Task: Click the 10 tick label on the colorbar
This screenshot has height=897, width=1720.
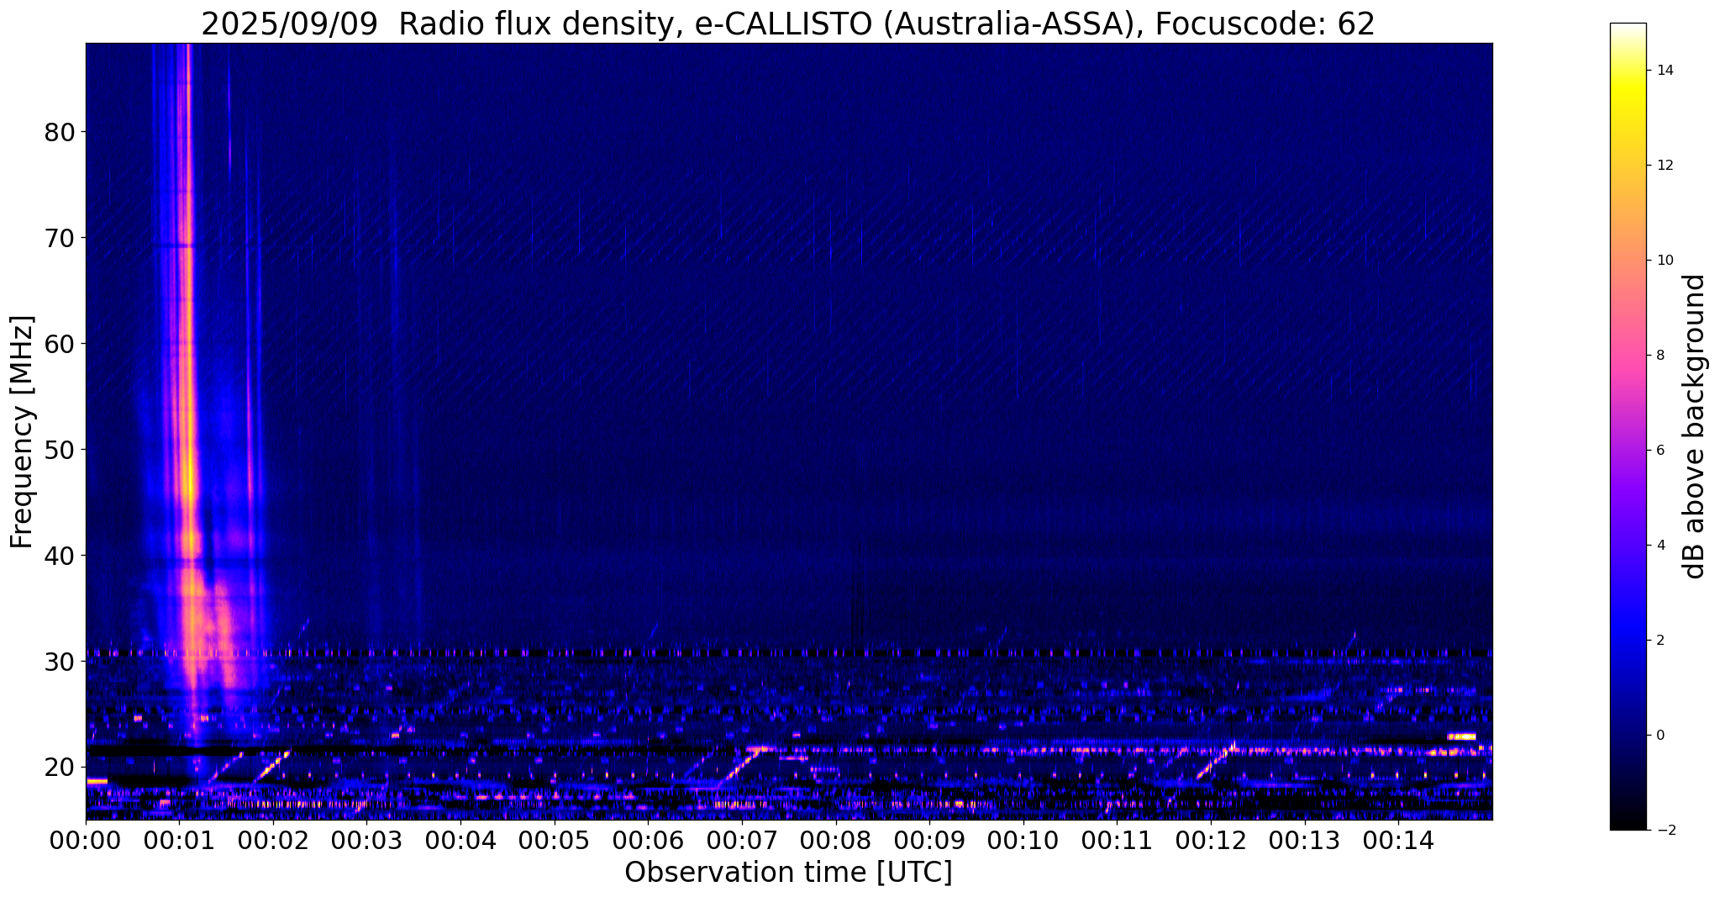Action: coord(1664,261)
